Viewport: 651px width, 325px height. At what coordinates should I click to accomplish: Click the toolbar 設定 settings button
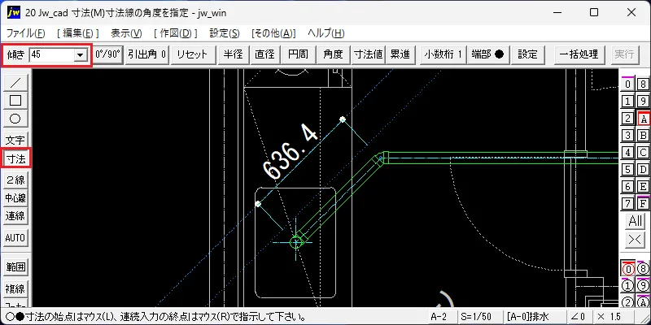click(x=527, y=54)
